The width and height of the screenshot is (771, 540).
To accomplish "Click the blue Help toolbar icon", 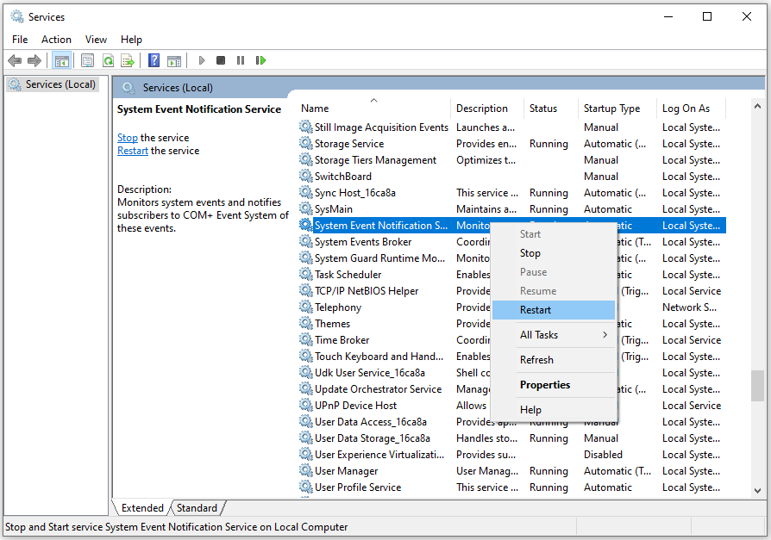I will 154,61.
